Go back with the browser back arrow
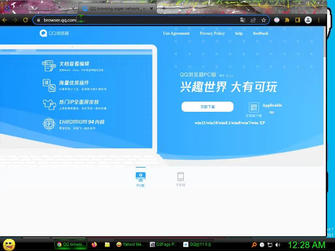The image size is (335, 251). pyautogui.click(x=5, y=20)
